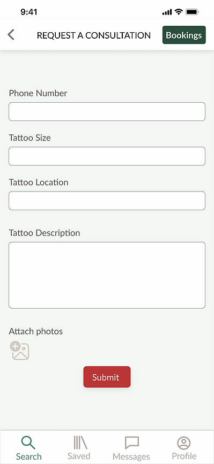Open the Bookings button
214x464 pixels.
[184, 35]
